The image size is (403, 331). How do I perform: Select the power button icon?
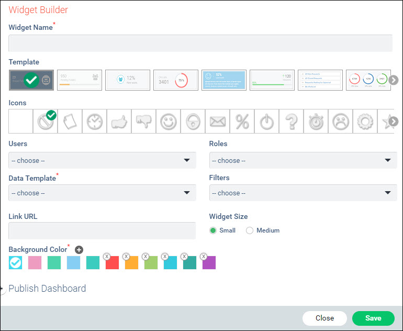(267, 121)
